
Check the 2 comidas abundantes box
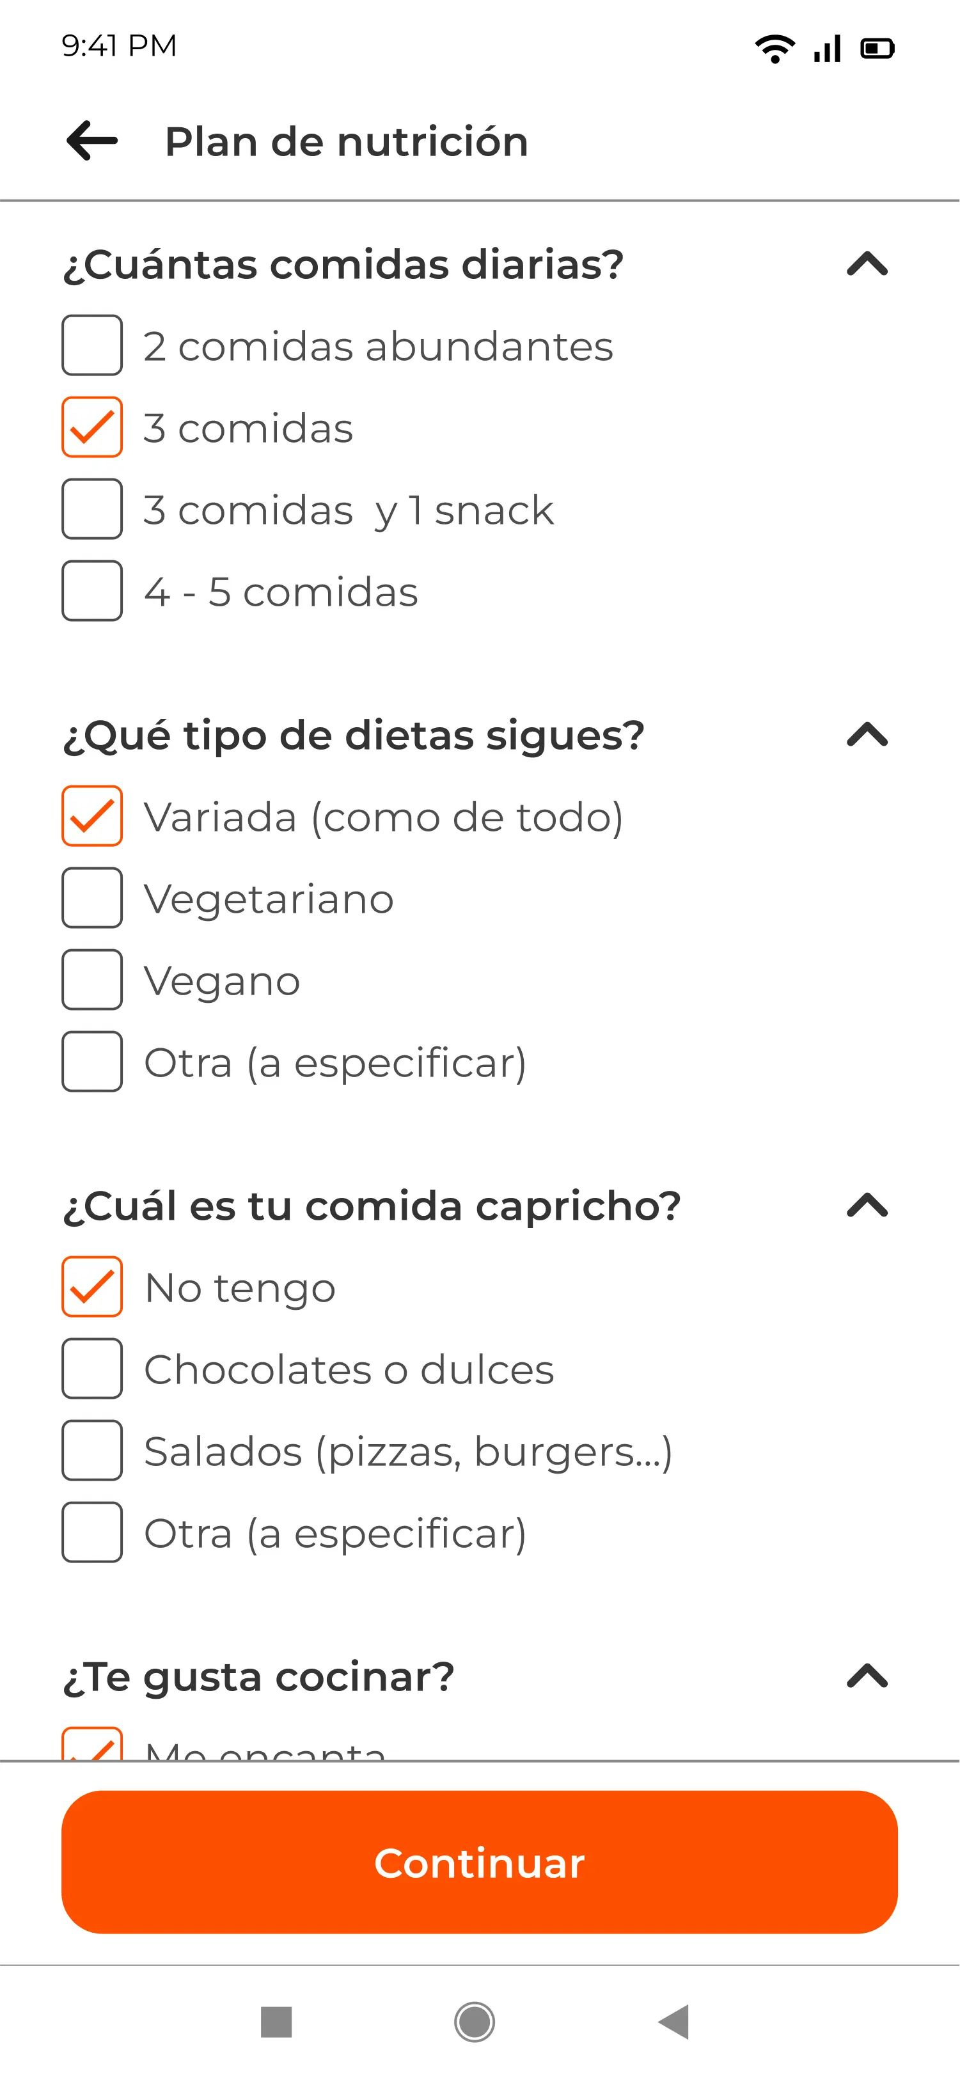[x=92, y=345]
